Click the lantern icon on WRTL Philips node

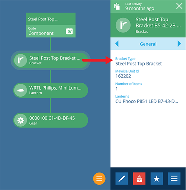coord(20,90)
